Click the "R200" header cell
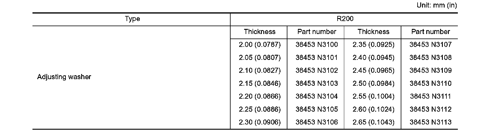The image size is (481, 136). coord(345,19)
